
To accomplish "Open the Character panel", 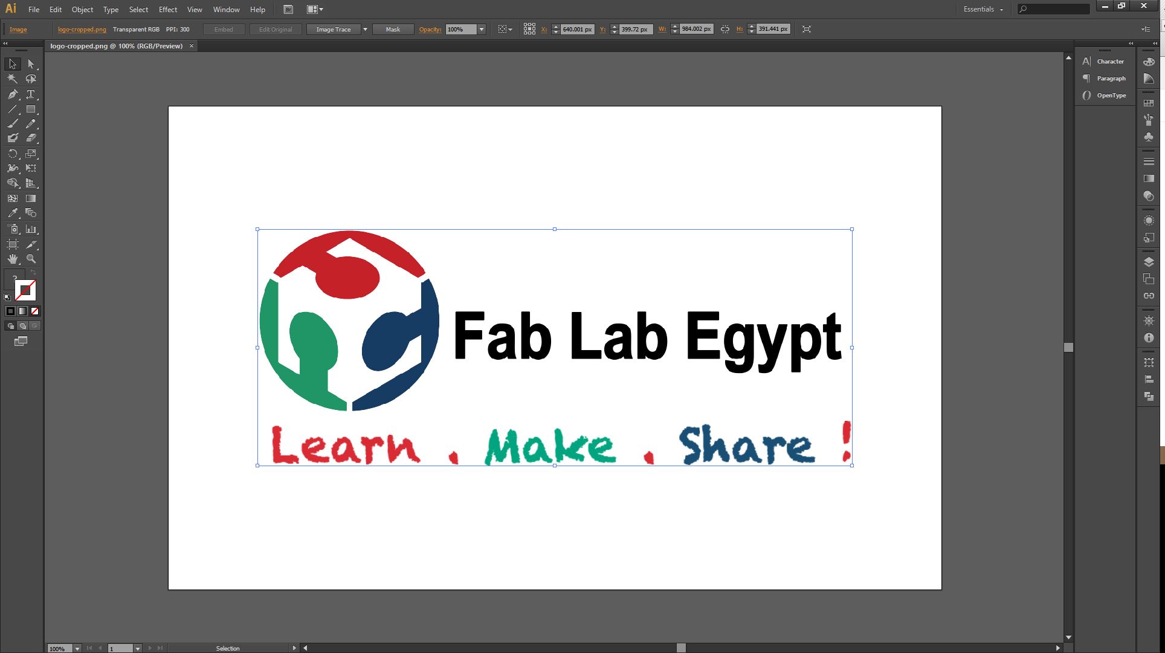I will pyautogui.click(x=1104, y=61).
